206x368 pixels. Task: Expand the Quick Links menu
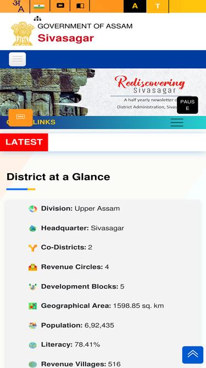point(177,122)
